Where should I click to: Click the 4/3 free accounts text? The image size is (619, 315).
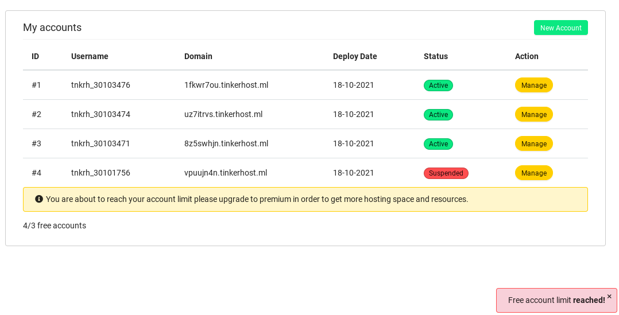click(55, 225)
